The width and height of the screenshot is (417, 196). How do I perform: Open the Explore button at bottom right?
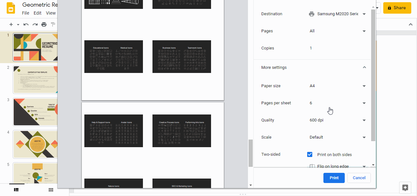click(x=405, y=188)
